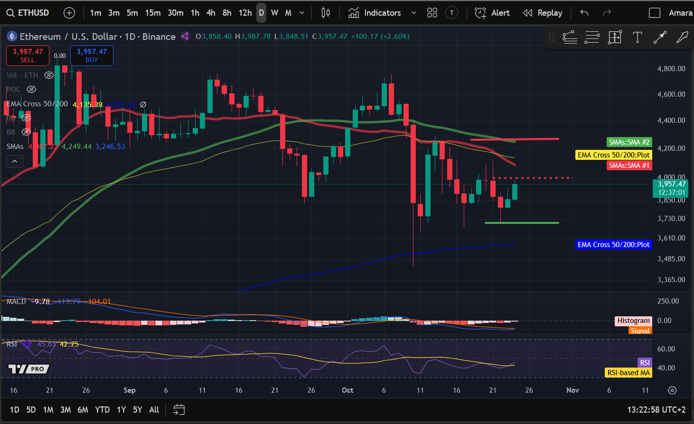Show the first hidden BB indicator

coord(26,118)
